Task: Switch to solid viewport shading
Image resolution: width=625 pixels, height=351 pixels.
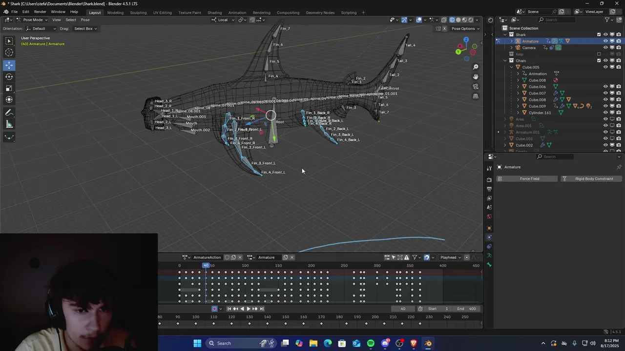Action: click(x=458, y=19)
